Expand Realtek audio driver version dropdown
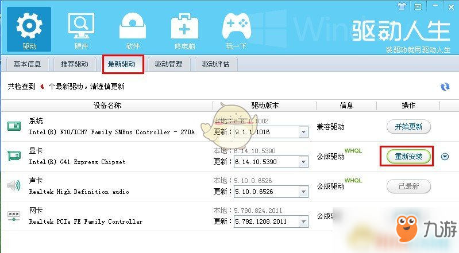Viewport: 459px width, 253px height. coord(303,192)
